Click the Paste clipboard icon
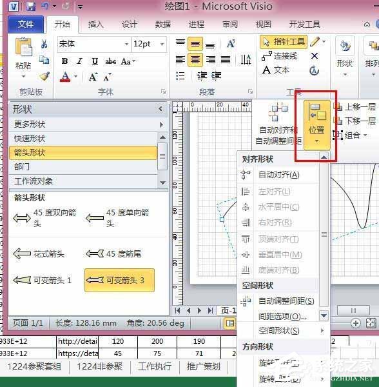This screenshot has width=379, height=387. (x=24, y=46)
